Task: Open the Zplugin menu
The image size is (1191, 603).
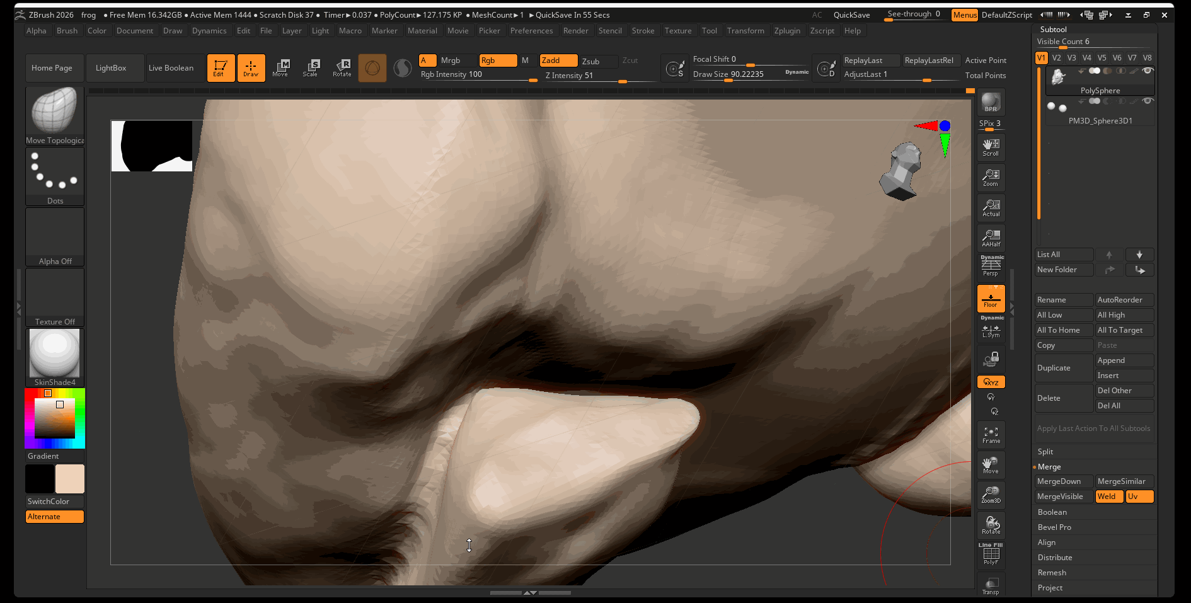Action: (787, 31)
